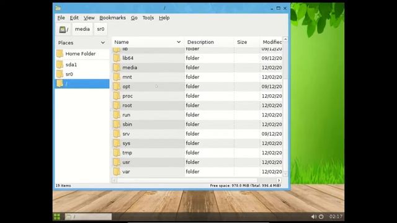Select the root / entry in Places
The width and height of the screenshot is (397, 223).
click(x=82, y=84)
